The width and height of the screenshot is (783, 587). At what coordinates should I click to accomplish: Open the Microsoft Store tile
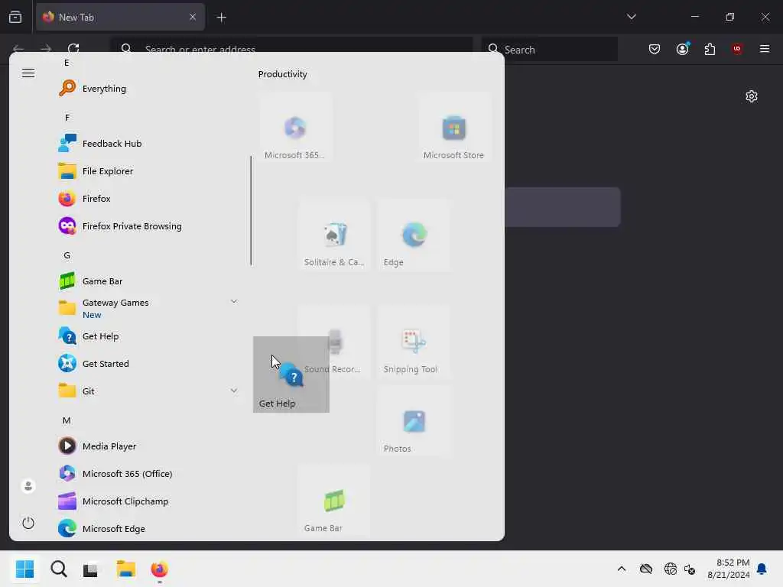click(x=453, y=128)
